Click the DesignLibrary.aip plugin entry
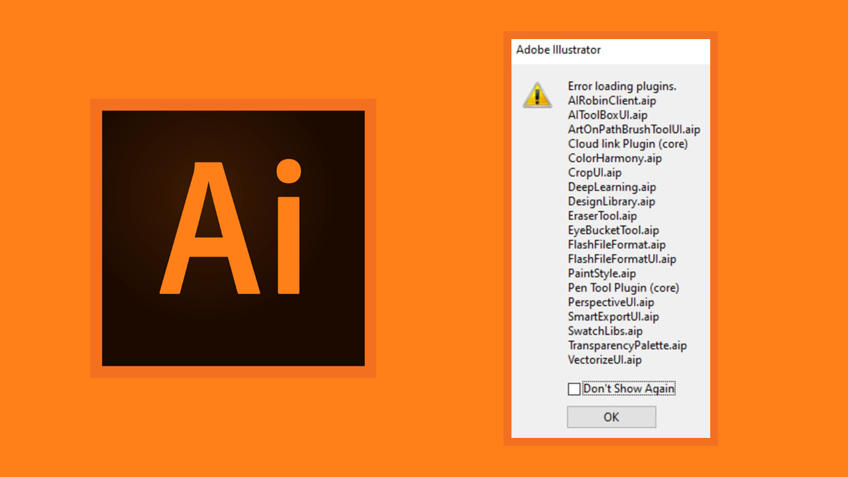 (611, 201)
